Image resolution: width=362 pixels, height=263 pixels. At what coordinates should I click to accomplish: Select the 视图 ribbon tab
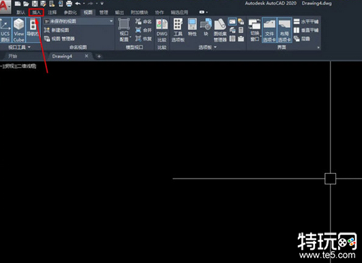[x=88, y=12]
